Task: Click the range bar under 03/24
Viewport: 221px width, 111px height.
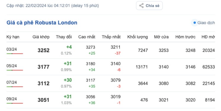Action: (15, 54)
